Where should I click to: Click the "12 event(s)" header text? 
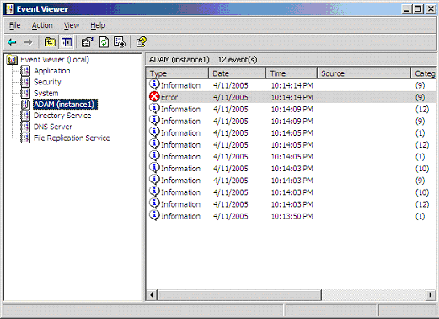[238, 60]
